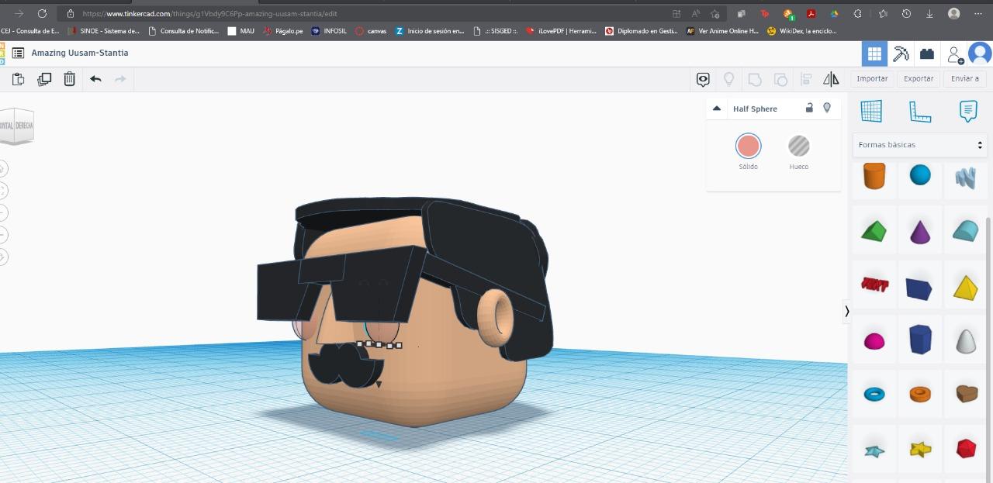Click the tinkercad.com address bar
Screen dimensions: 993x483
pyautogui.click(x=365, y=13)
